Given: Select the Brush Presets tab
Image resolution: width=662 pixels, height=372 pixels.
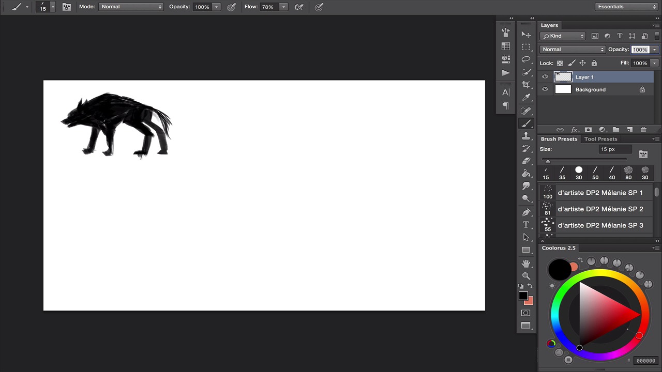Looking at the screenshot, I should (x=559, y=139).
